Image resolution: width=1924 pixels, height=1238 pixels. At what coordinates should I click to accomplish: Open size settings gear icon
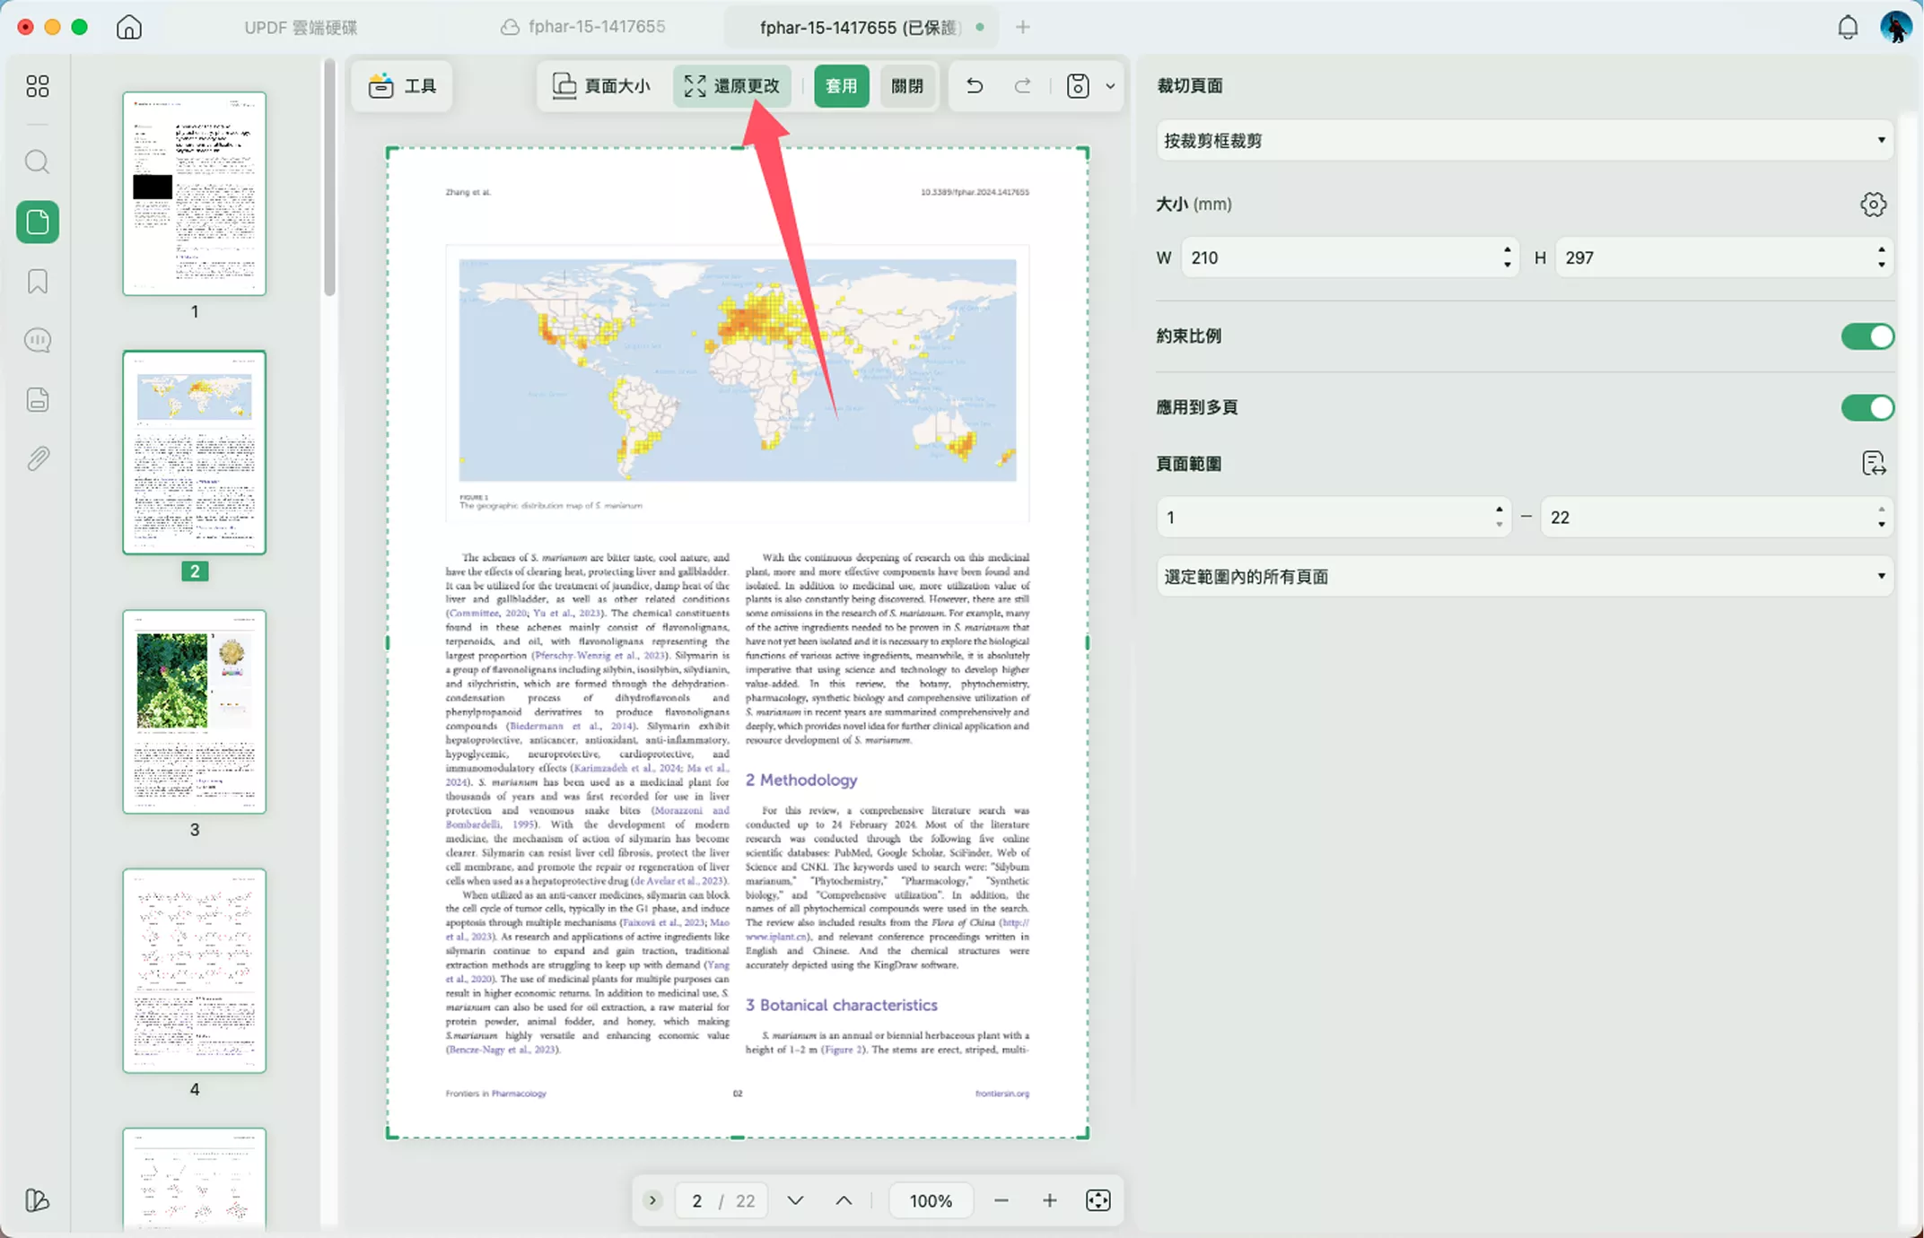click(1874, 205)
